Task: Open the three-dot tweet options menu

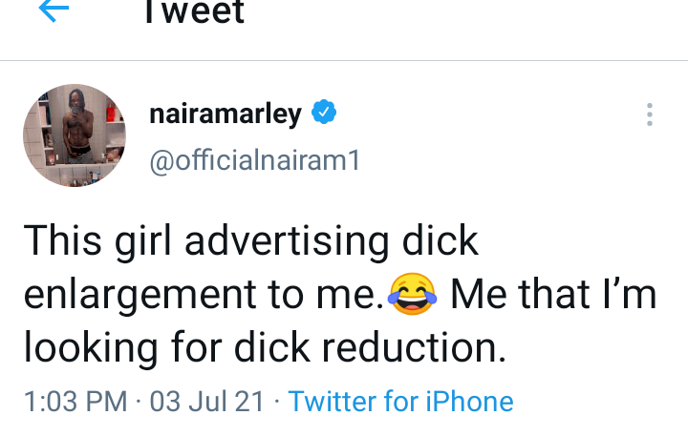Action: click(x=649, y=115)
